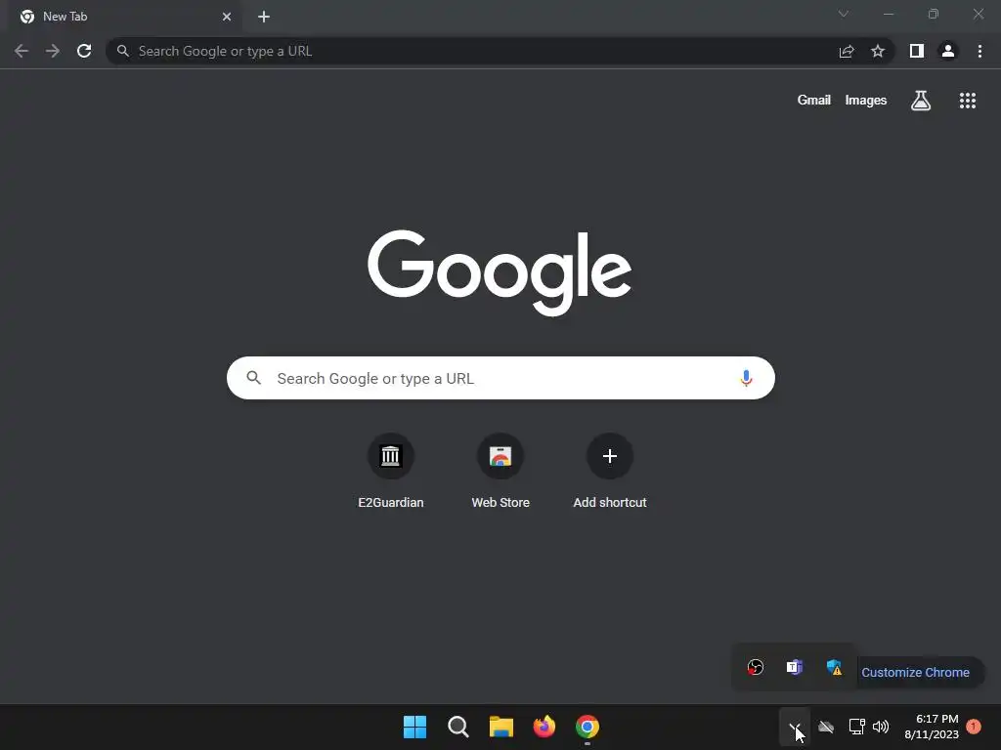Restore down the Chrome window
The image size is (1001, 750).
(x=934, y=14)
